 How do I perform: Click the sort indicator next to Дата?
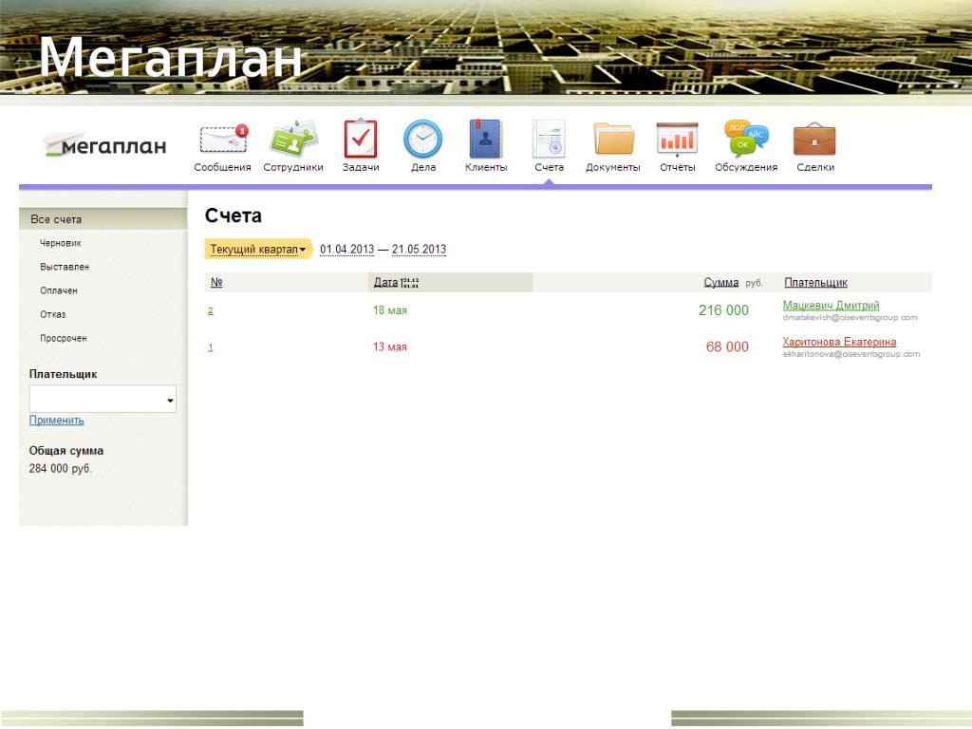[x=410, y=283]
